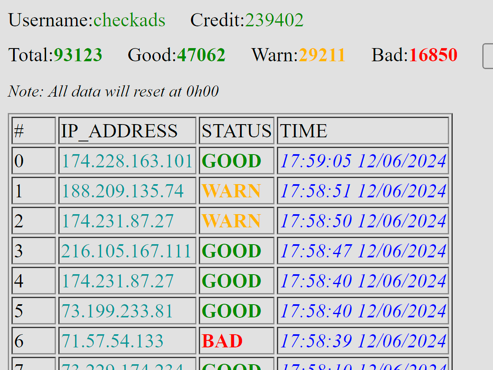
Task: Click the # column header
Action: tap(19, 131)
